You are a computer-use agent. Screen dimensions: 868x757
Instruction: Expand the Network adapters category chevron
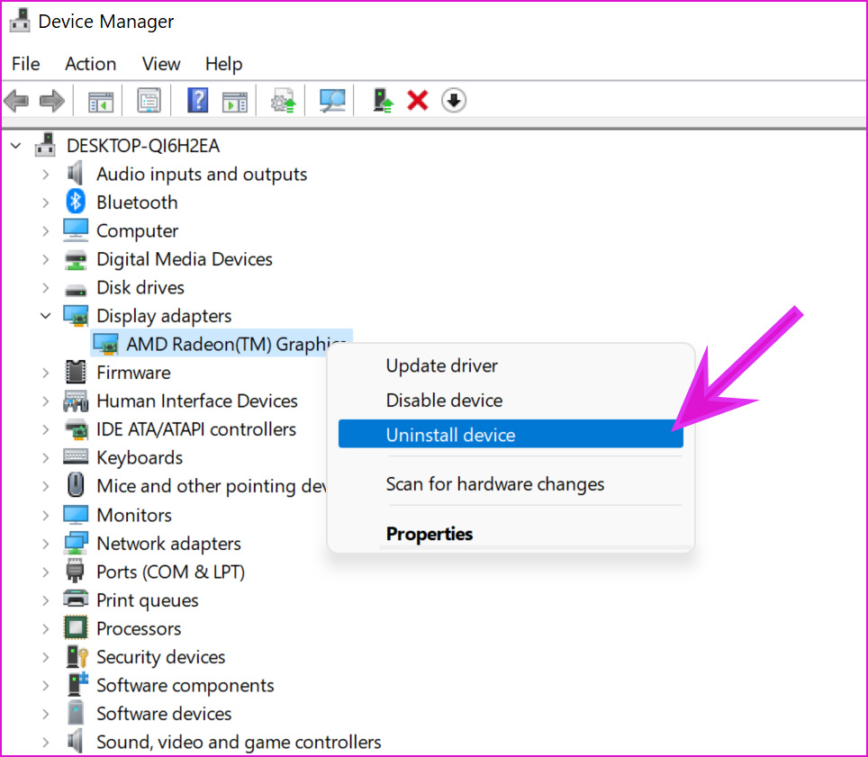(45, 544)
